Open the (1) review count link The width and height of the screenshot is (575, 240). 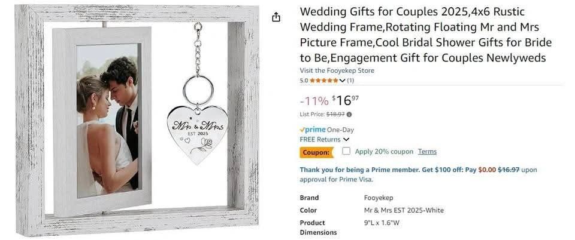click(x=350, y=81)
